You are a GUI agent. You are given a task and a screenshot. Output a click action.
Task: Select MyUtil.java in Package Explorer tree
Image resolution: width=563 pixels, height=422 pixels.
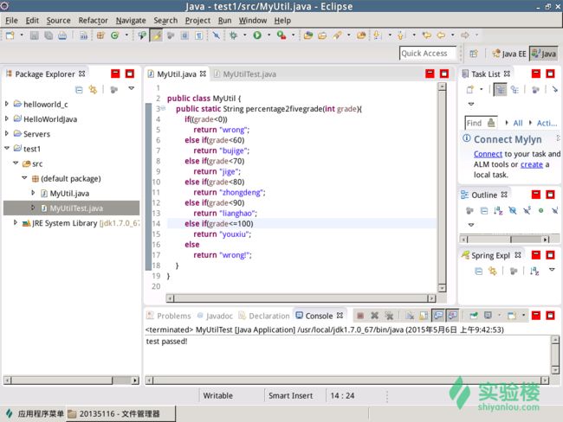tap(69, 194)
